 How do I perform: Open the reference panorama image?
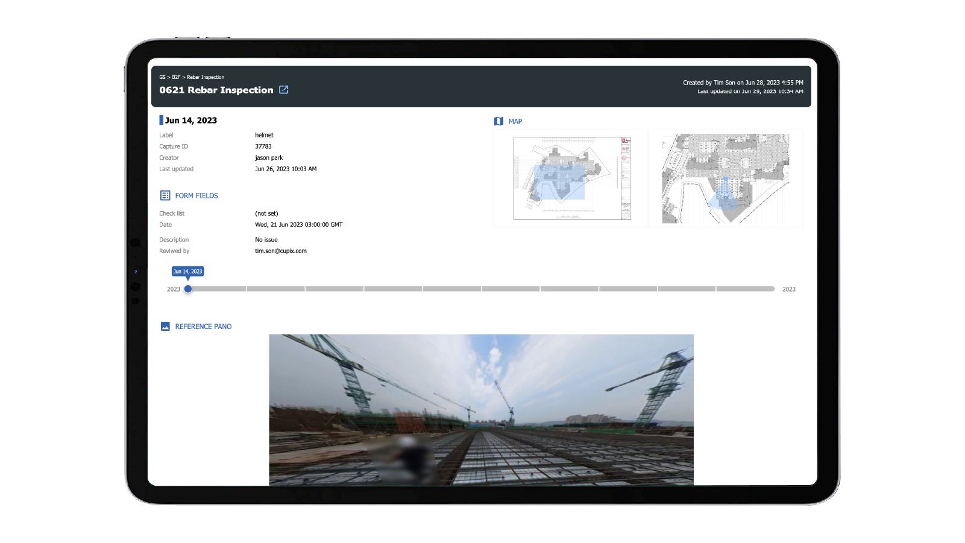[x=481, y=410]
